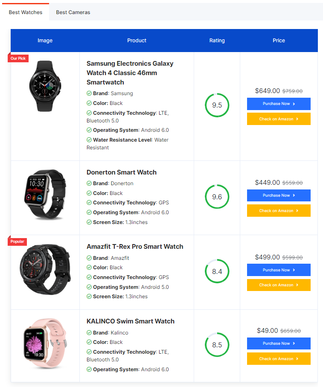This screenshot has height=387, width=323.
Task: Click the 8.5 rating circle for KALINCO watch
Action: [x=217, y=345]
